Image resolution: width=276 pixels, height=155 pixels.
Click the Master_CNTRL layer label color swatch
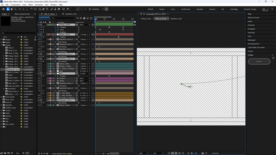tap(50, 35)
